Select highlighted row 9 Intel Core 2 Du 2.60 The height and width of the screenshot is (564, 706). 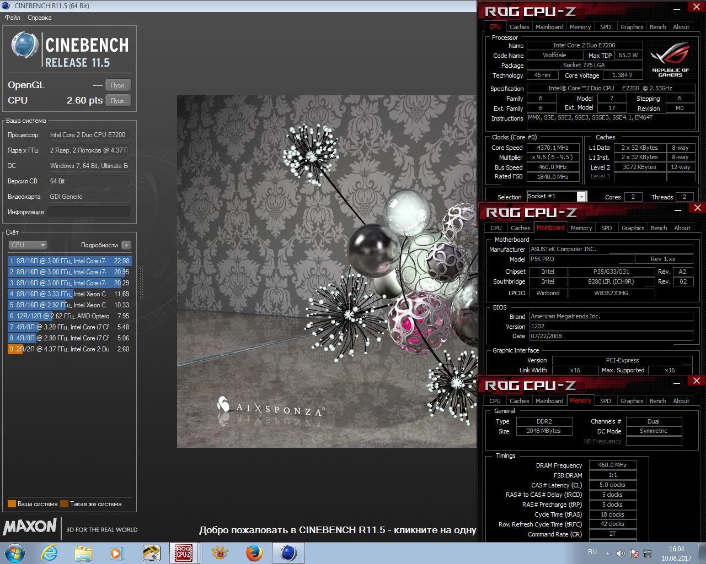click(x=69, y=349)
